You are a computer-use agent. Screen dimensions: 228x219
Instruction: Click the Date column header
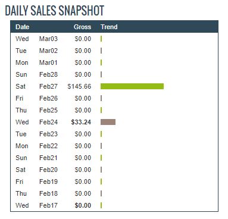pyautogui.click(x=22, y=27)
